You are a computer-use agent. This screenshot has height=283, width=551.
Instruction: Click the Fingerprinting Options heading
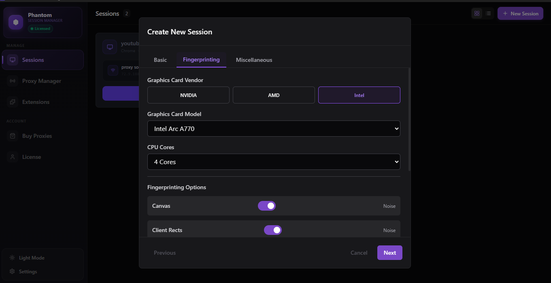point(177,187)
